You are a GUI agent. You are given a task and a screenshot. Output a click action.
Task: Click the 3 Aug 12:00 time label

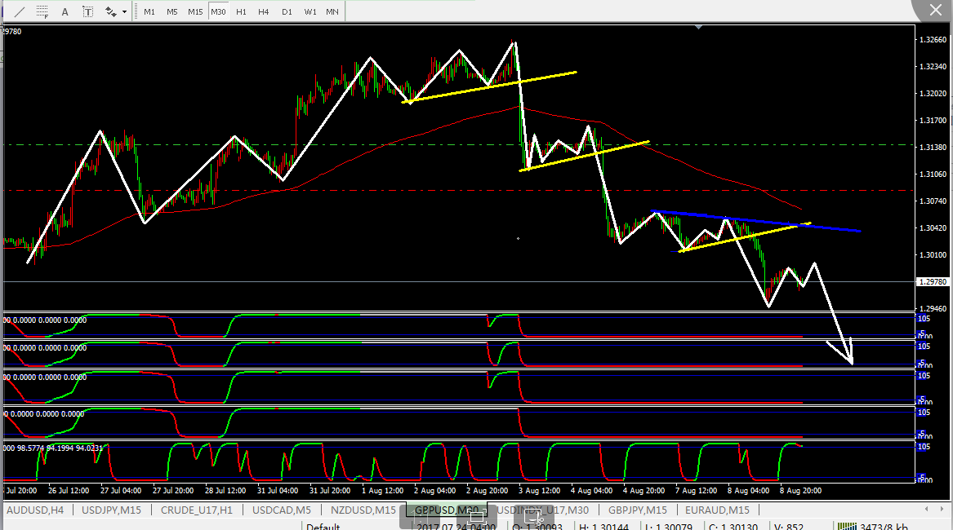click(539, 491)
